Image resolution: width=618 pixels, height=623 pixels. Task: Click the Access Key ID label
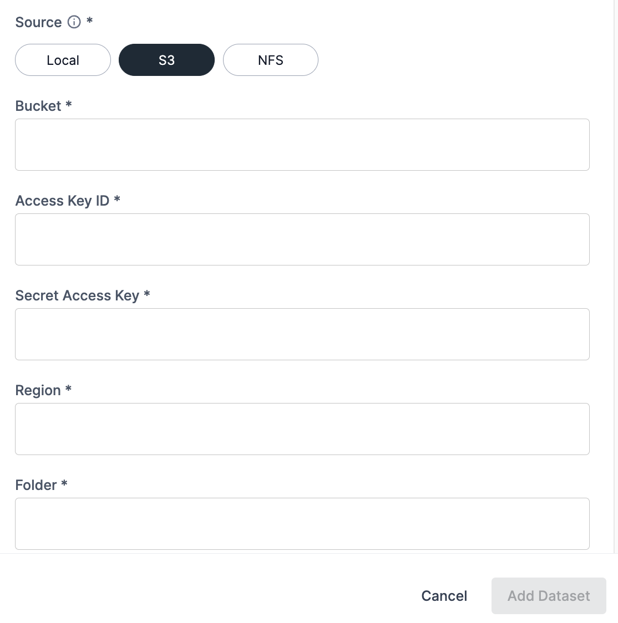click(62, 201)
